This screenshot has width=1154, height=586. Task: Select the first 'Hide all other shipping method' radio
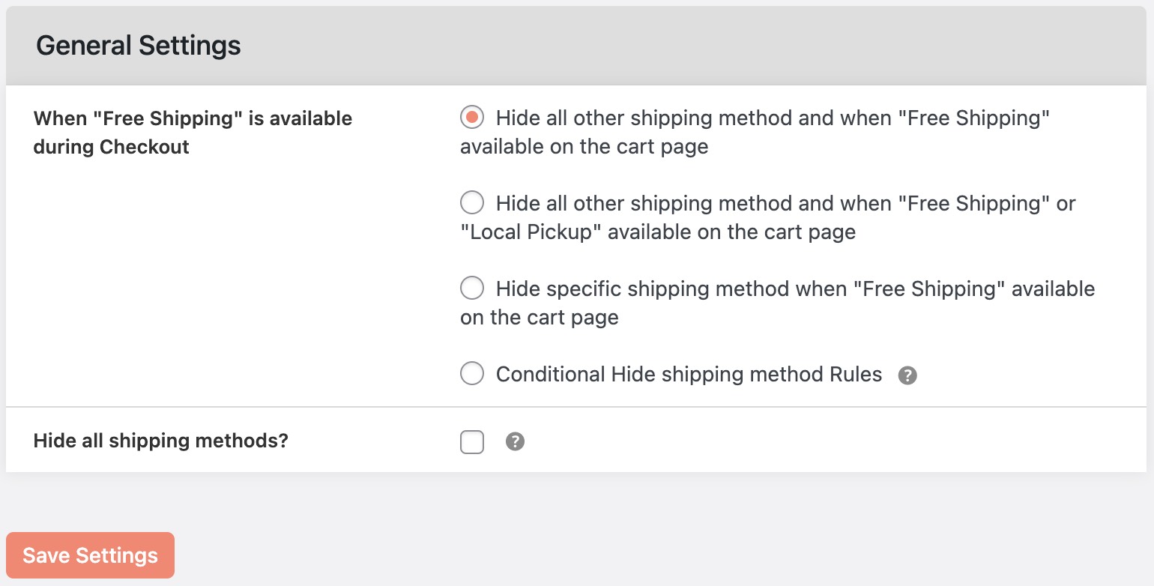pyautogui.click(x=472, y=118)
